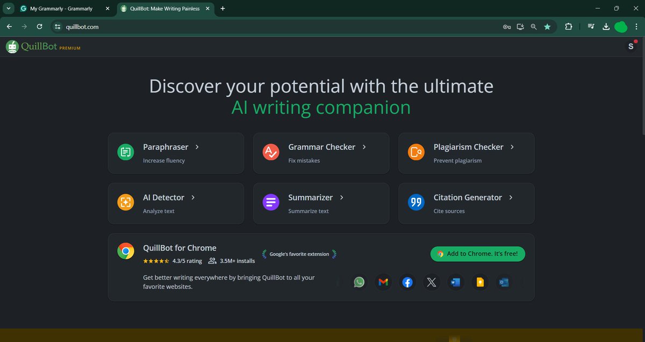Click the chevron next to AI Detector
The width and height of the screenshot is (645, 342).
(193, 197)
